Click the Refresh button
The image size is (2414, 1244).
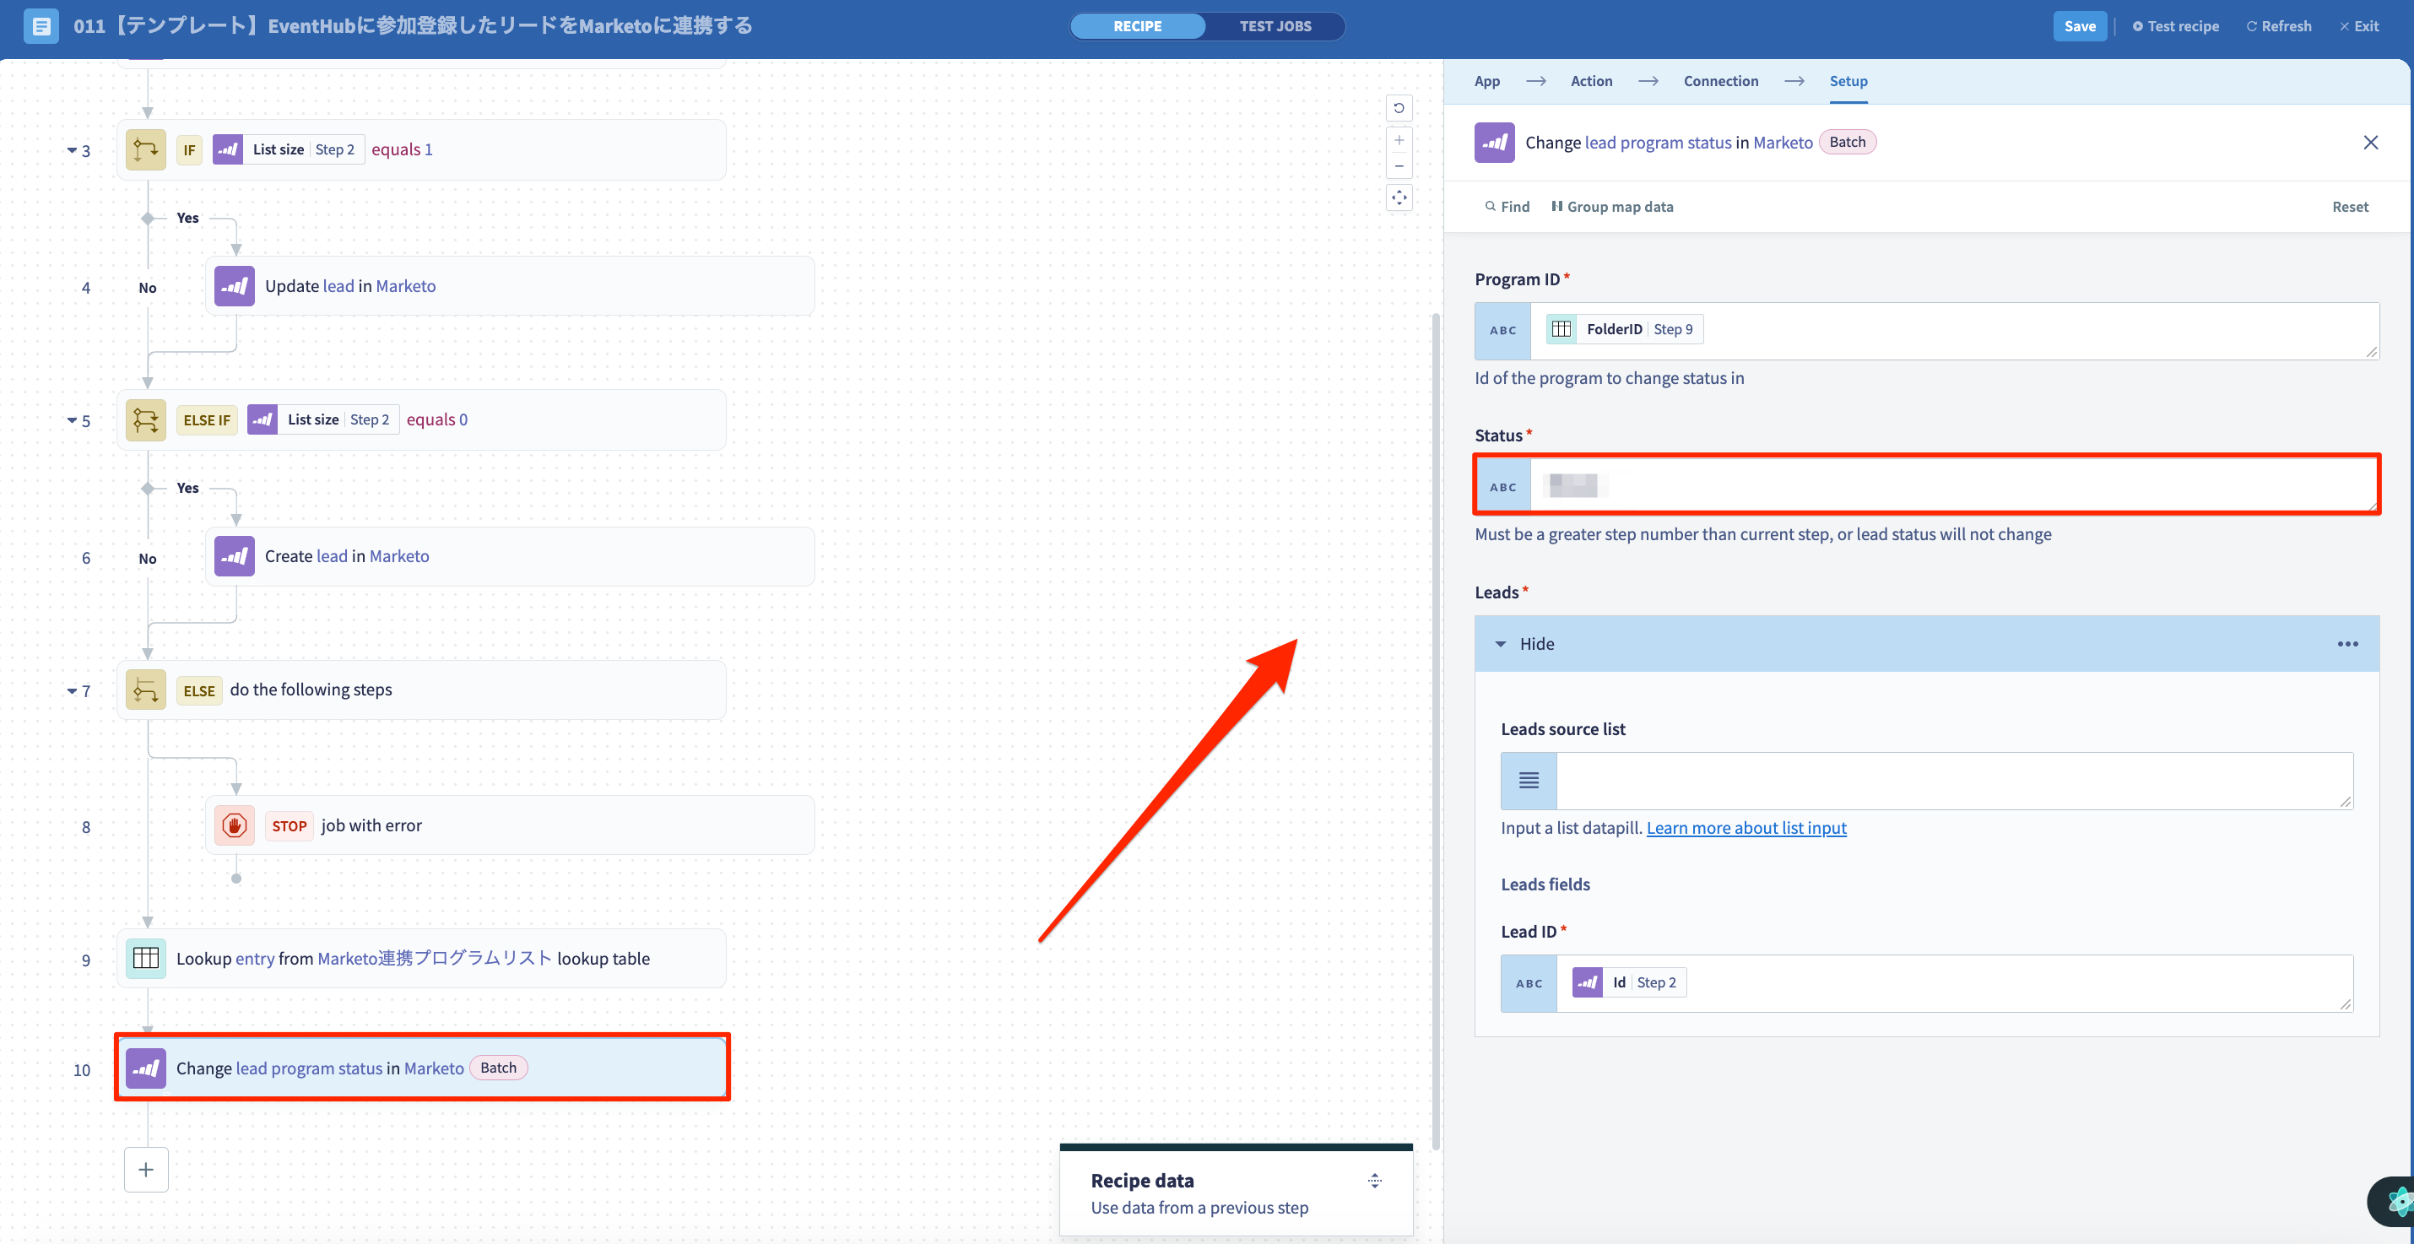click(x=2278, y=26)
